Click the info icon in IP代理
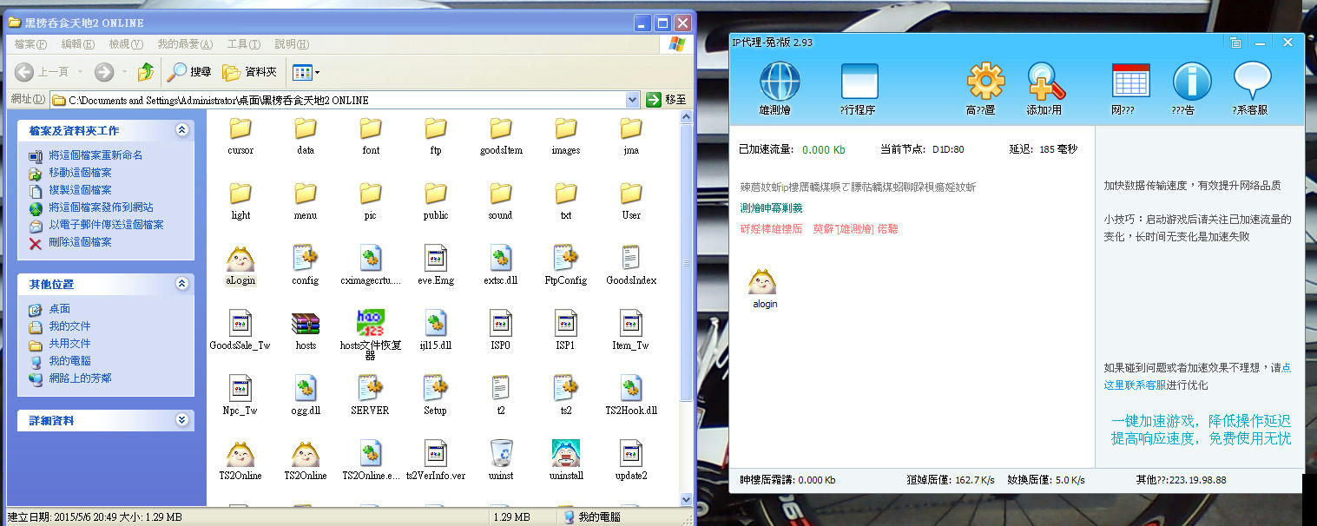1317x526 pixels. (1192, 82)
